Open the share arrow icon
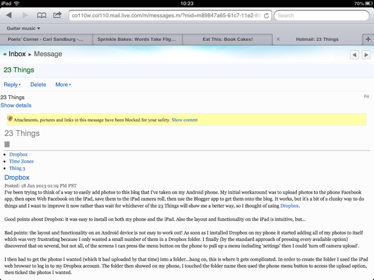Viewport: 374px width, 280px height. coord(57,15)
